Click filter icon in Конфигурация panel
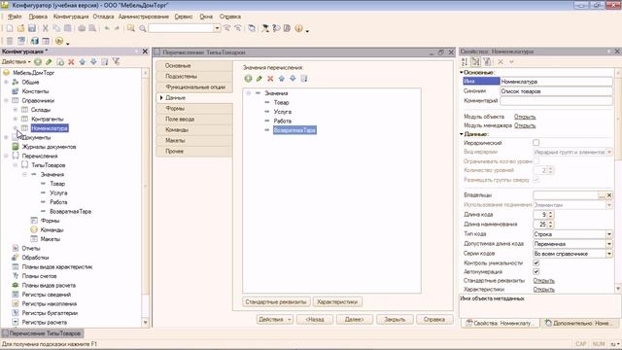The height and width of the screenshot is (350, 622). (x=116, y=61)
